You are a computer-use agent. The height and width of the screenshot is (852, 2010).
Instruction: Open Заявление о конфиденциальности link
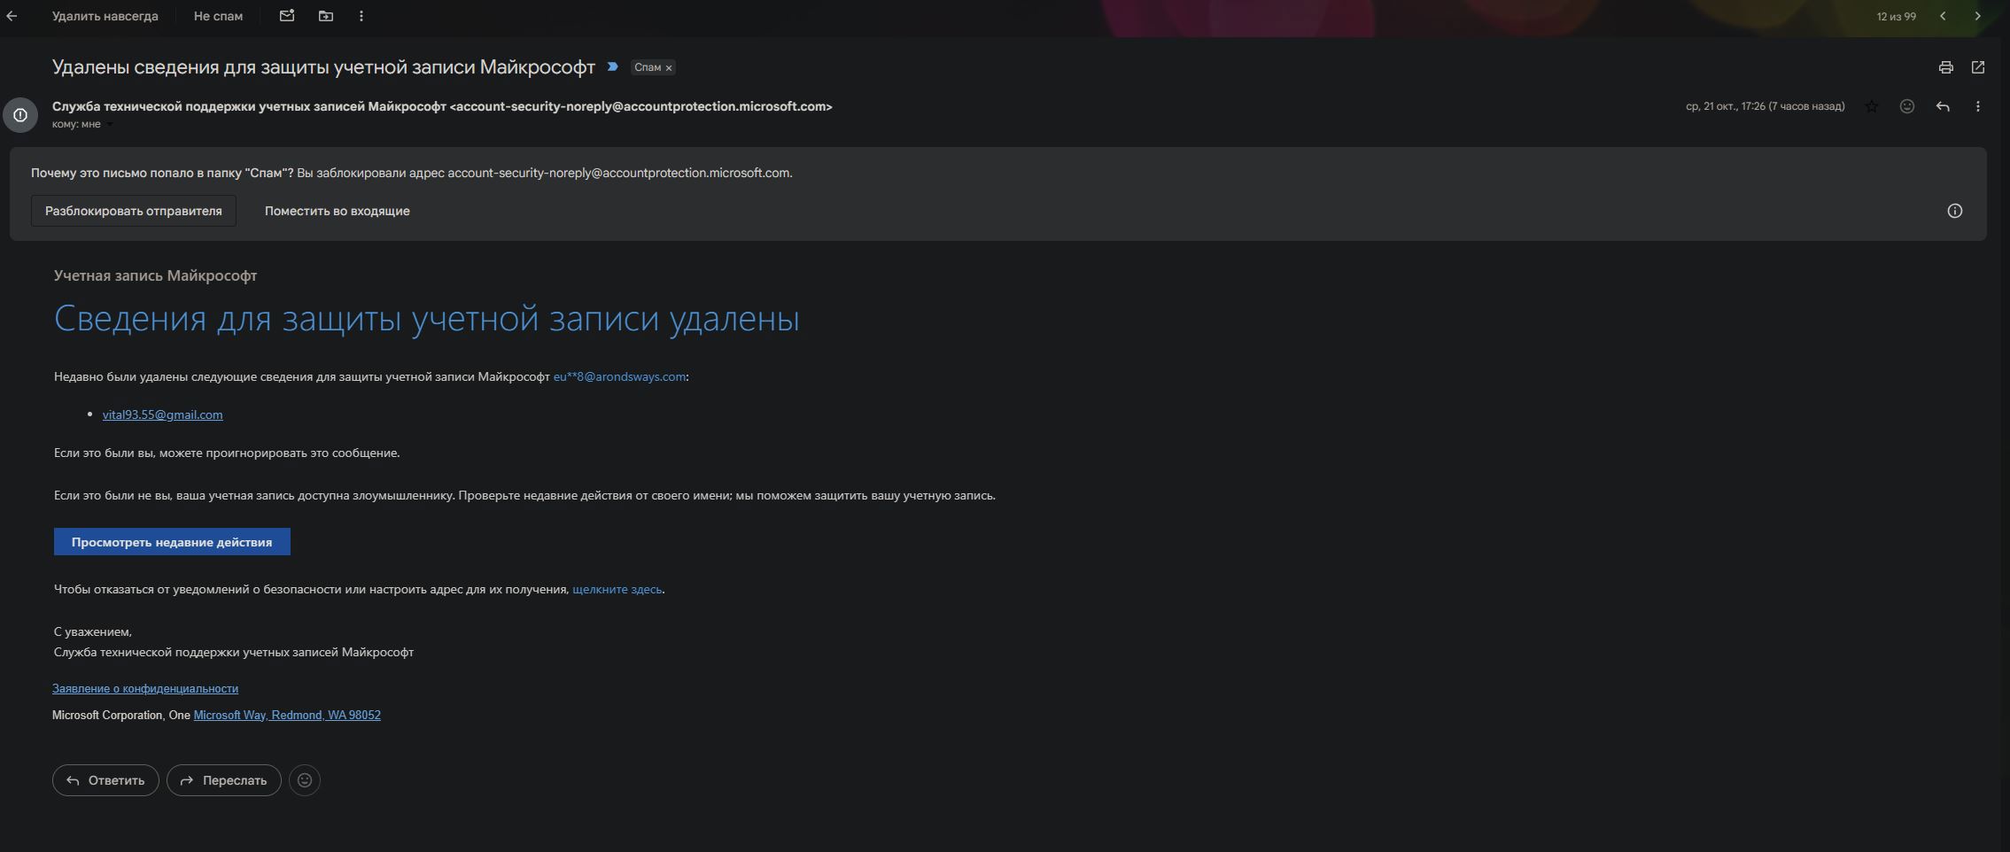pyautogui.click(x=145, y=688)
